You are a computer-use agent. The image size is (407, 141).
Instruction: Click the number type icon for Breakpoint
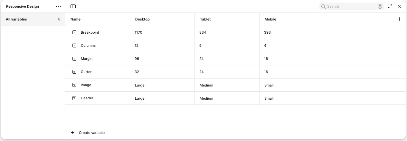point(74,32)
